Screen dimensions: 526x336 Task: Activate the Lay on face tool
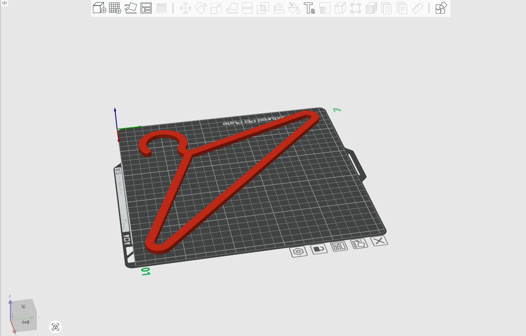point(232,8)
